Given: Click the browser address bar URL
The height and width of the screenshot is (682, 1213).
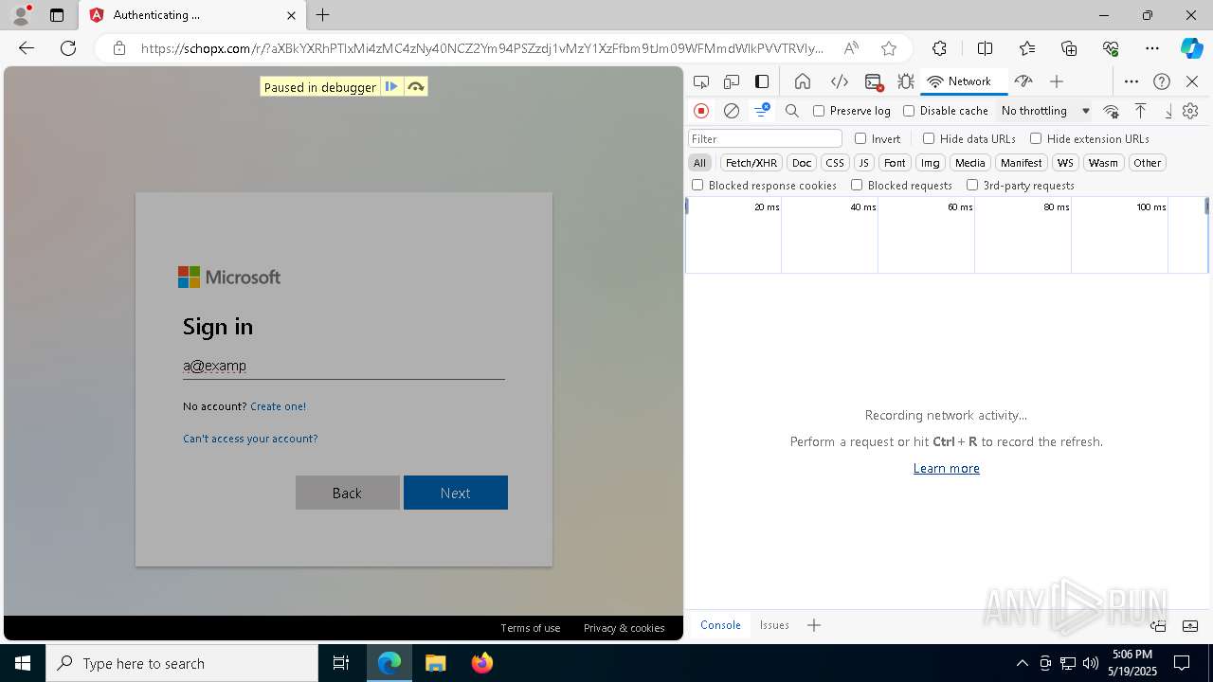Looking at the screenshot, I should coord(482,48).
